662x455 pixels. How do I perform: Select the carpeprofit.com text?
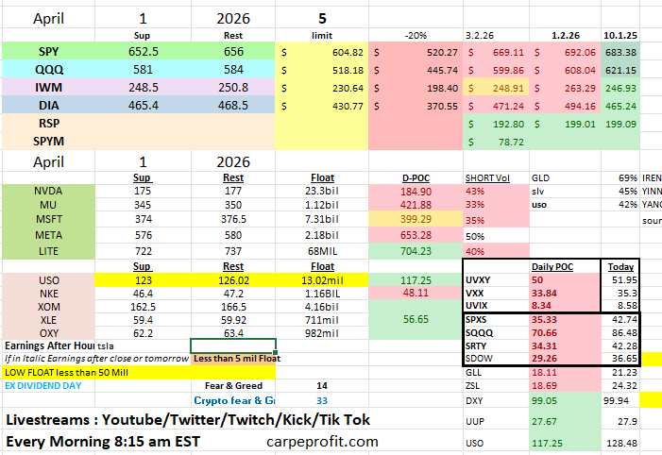(x=323, y=442)
